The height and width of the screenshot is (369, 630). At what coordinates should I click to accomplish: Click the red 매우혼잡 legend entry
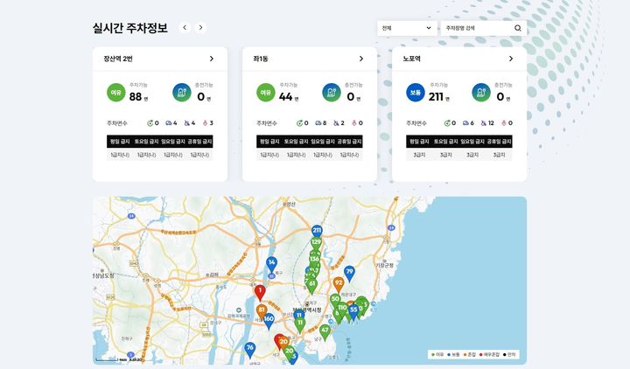click(489, 354)
